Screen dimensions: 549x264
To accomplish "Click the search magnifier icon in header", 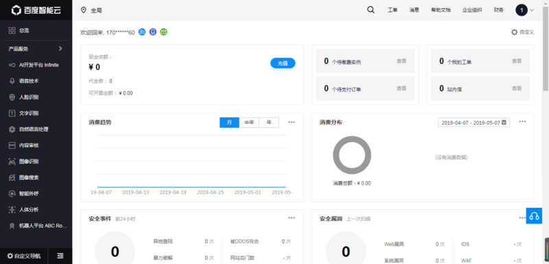I will pos(371,10).
